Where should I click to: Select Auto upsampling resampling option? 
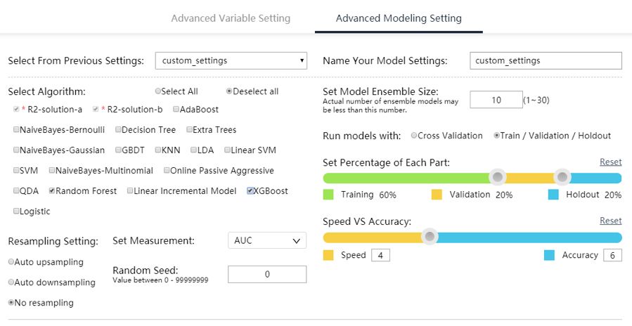pyautogui.click(x=11, y=262)
